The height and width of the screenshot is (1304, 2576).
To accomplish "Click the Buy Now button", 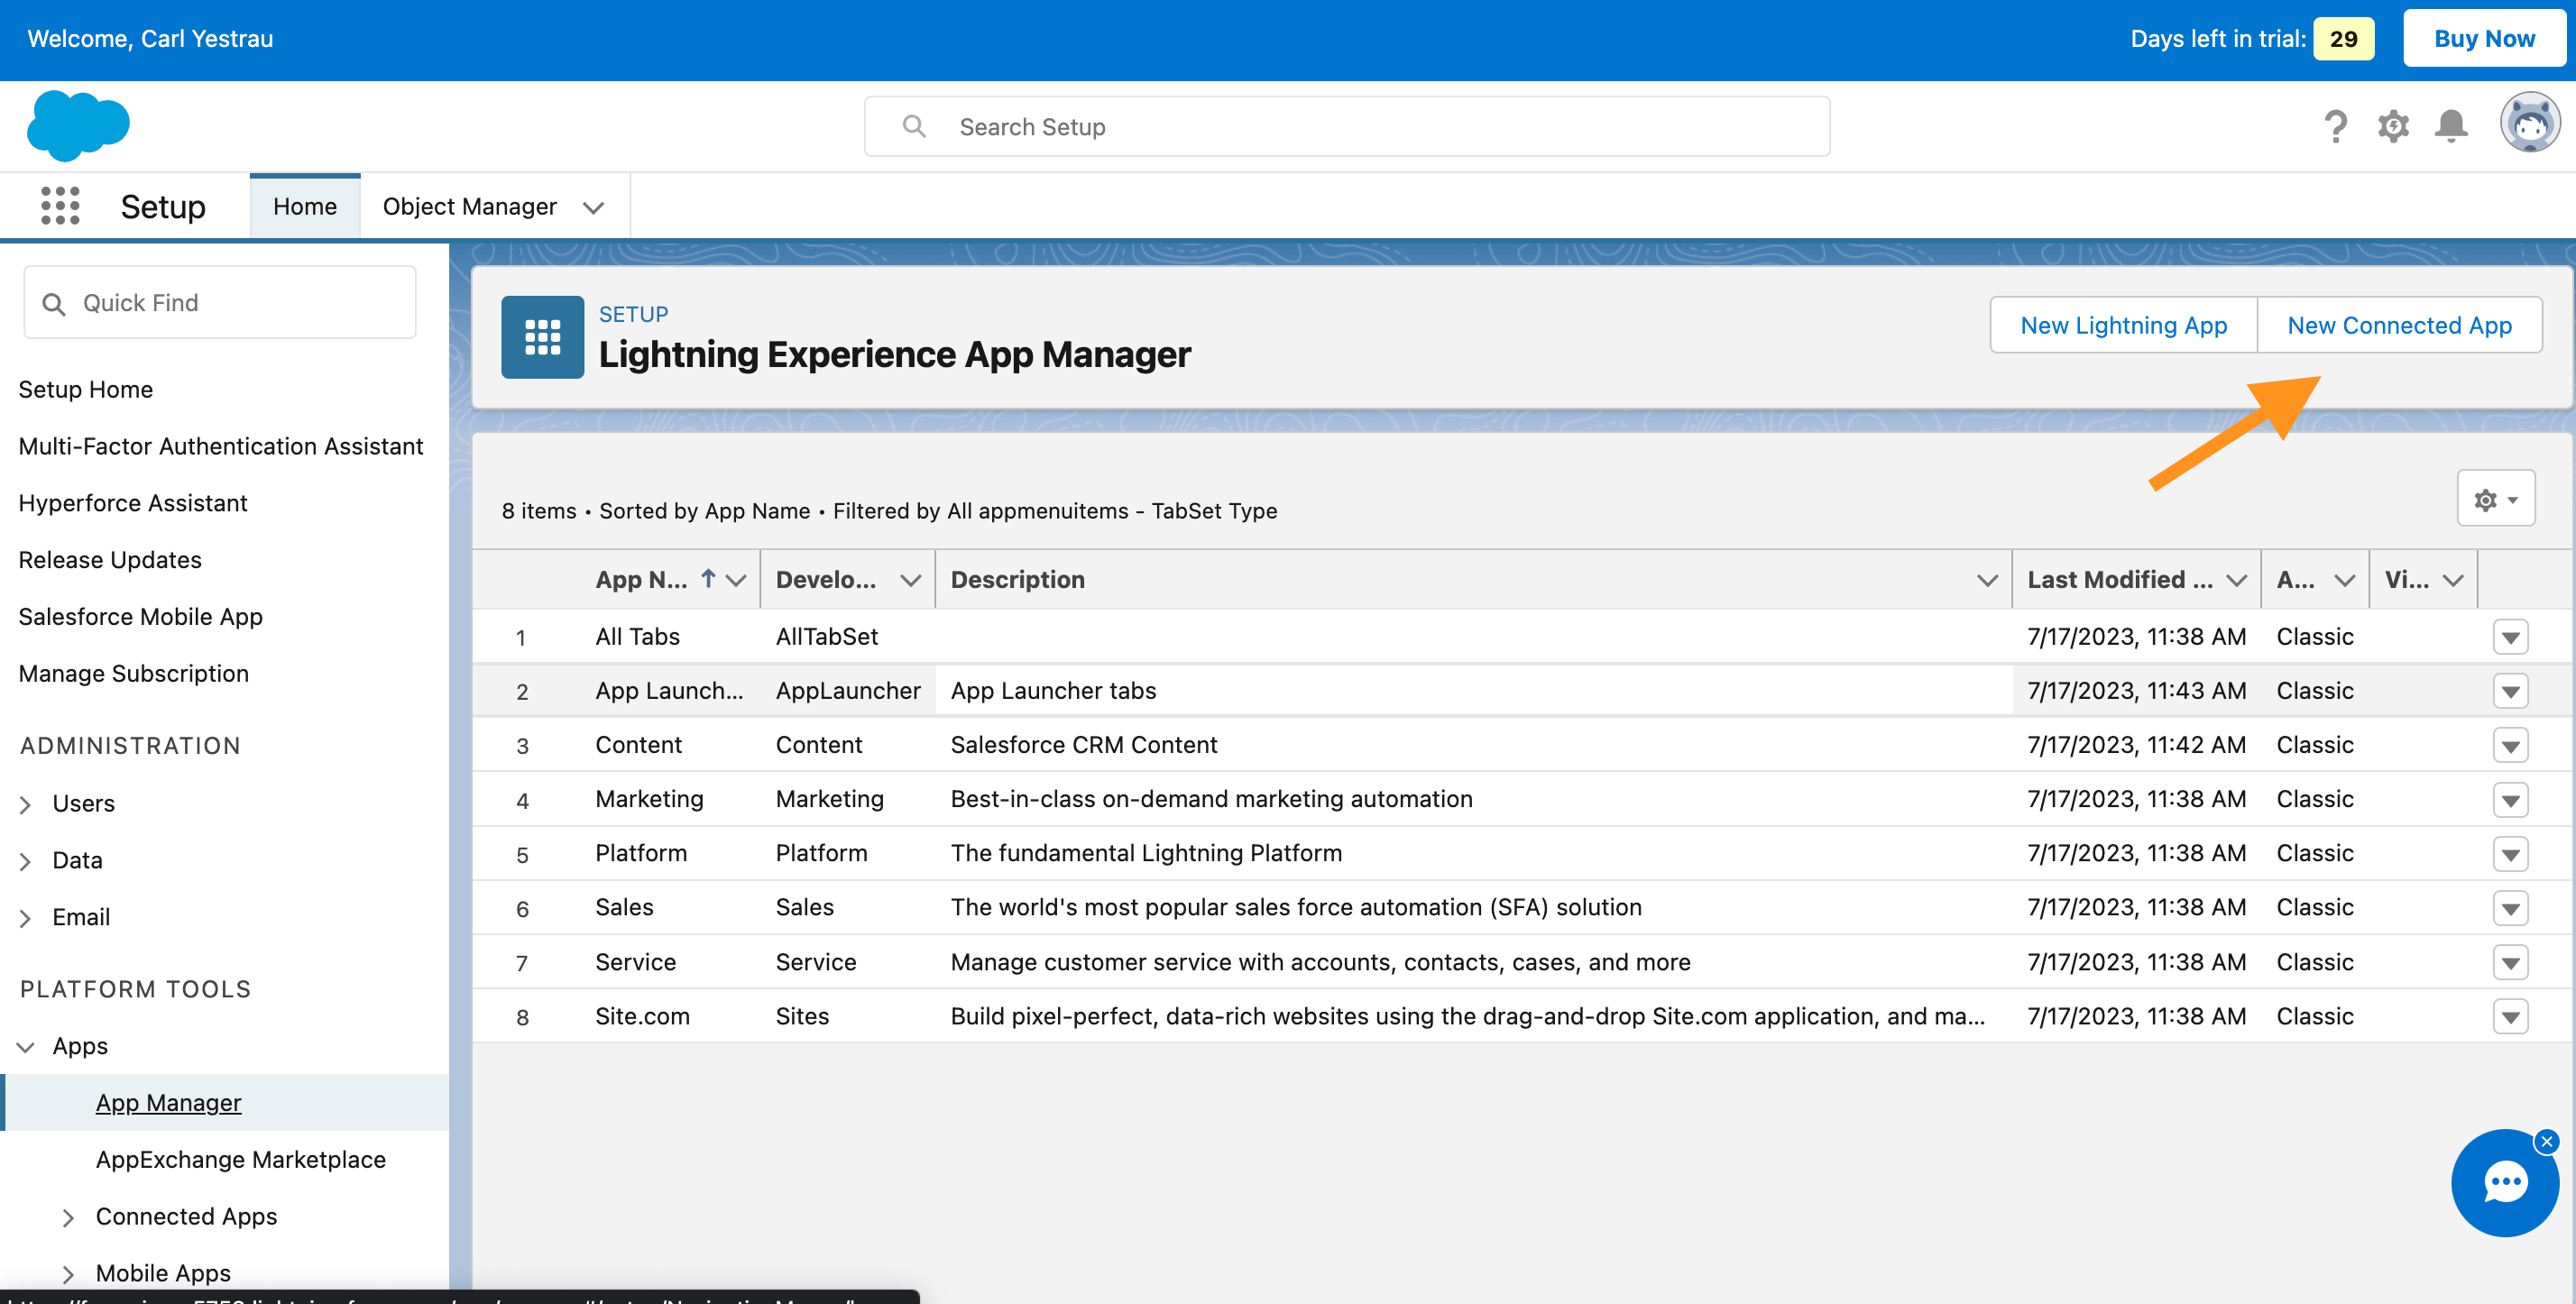I will coord(2484,38).
